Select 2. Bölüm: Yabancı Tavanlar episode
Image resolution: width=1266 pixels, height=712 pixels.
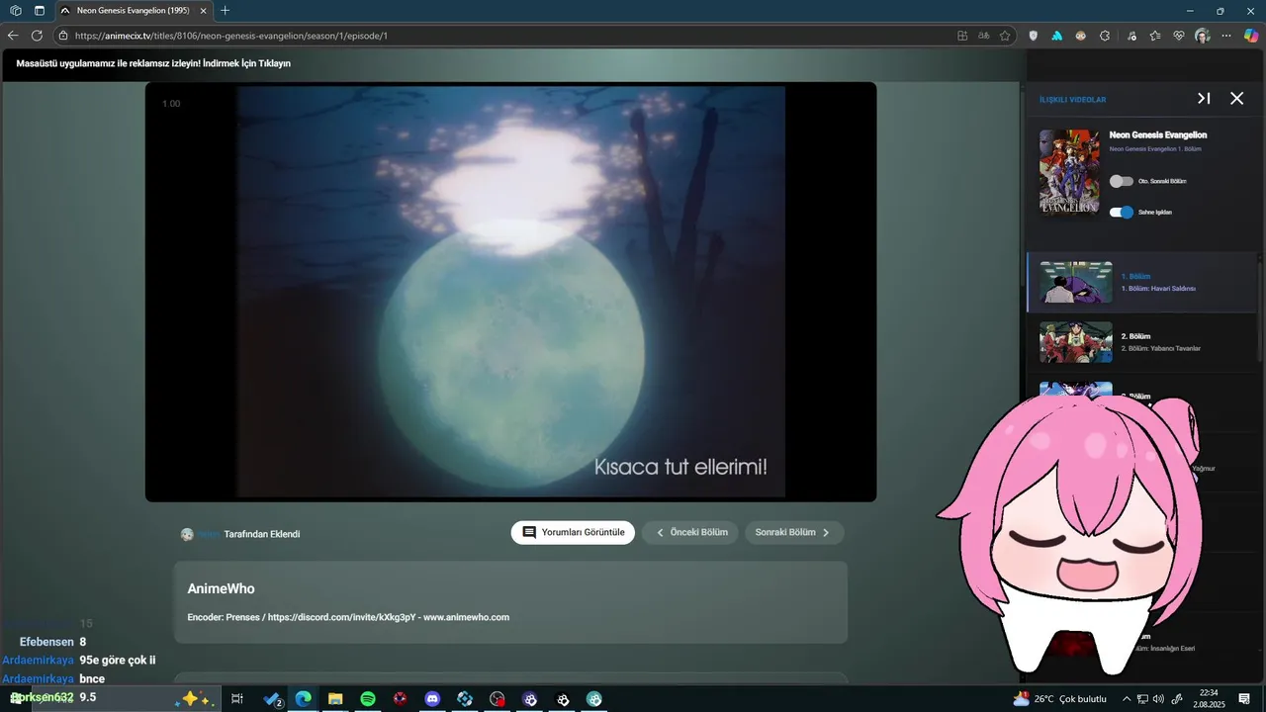1141,342
